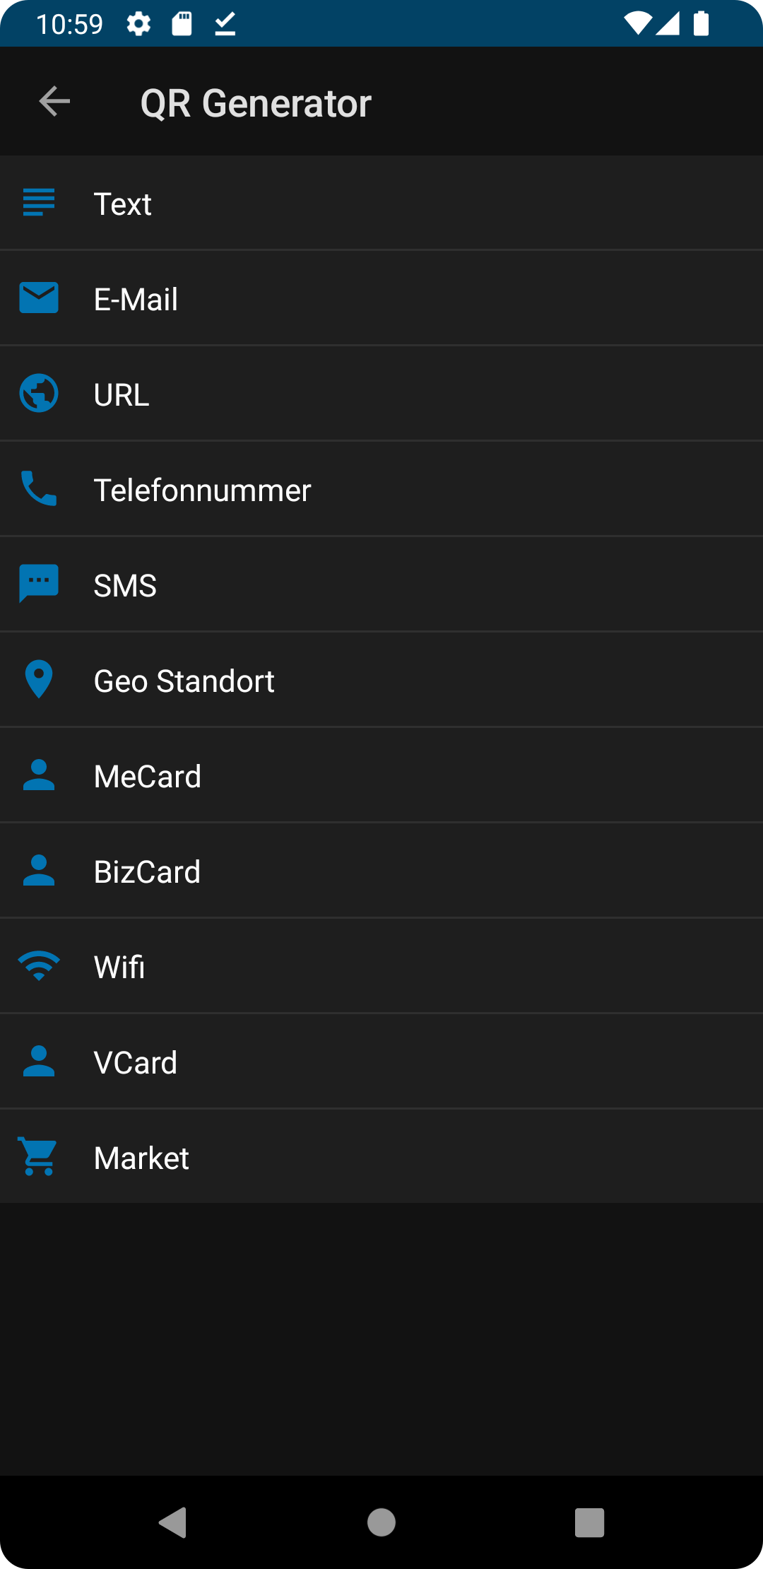Screen dimensions: 763x1569
Task: Tap the Wifi signal icon
Action: click(x=39, y=965)
